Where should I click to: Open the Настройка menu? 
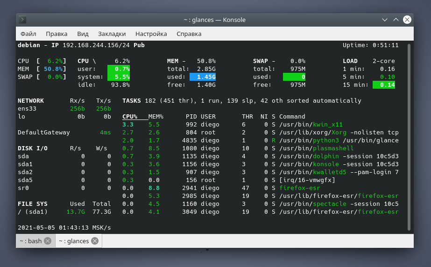pos(151,34)
